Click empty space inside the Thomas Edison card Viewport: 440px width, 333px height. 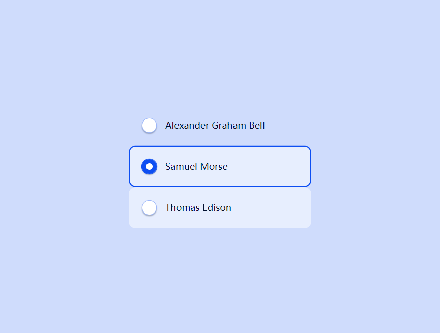[x=270, y=207]
